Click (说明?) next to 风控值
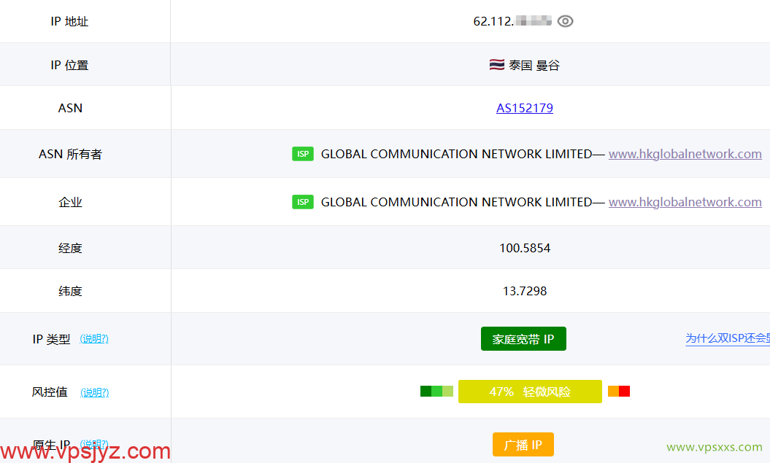 (x=94, y=392)
